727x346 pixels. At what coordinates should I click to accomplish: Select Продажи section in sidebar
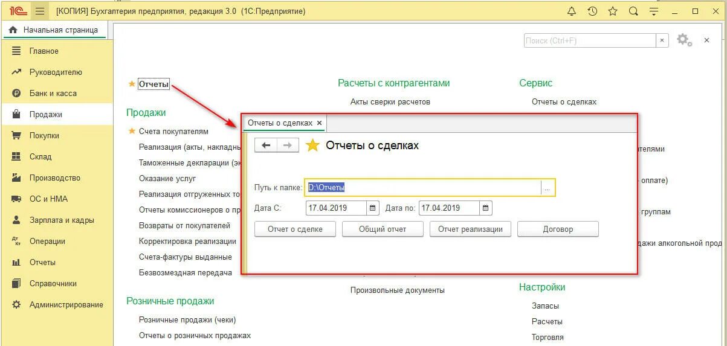[x=56, y=114]
